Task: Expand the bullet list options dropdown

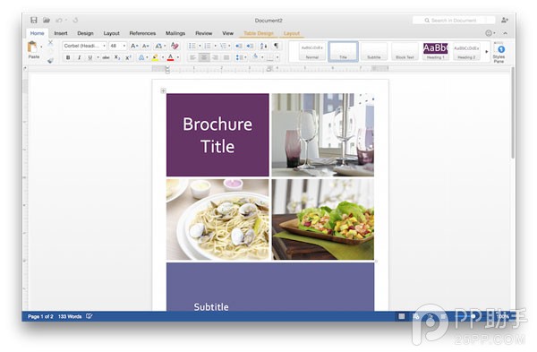Action: pos(200,46)
